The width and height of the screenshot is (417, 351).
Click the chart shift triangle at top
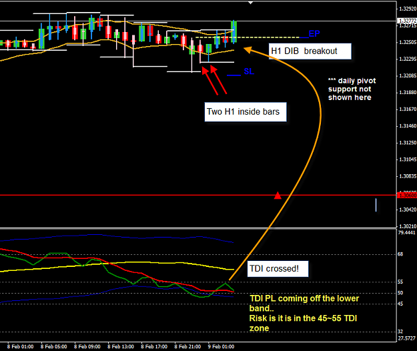tap(250, 3)
